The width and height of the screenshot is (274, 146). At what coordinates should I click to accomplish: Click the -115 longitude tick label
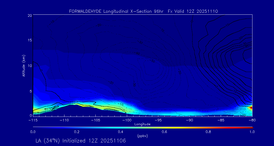(33, 120)
